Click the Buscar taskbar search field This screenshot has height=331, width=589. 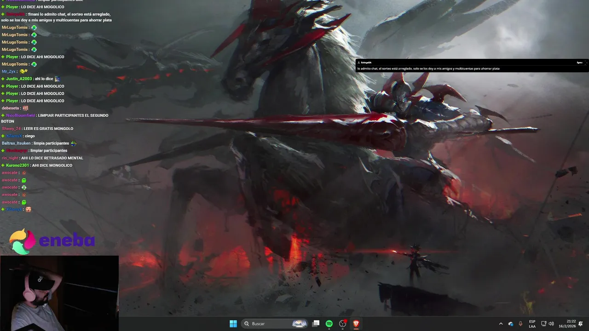275,324
